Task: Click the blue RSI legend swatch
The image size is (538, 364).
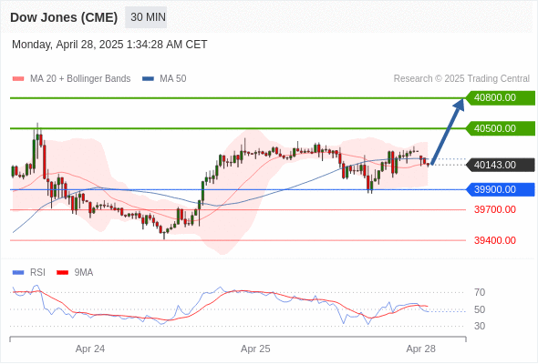Action: click(x=18, y=273)
